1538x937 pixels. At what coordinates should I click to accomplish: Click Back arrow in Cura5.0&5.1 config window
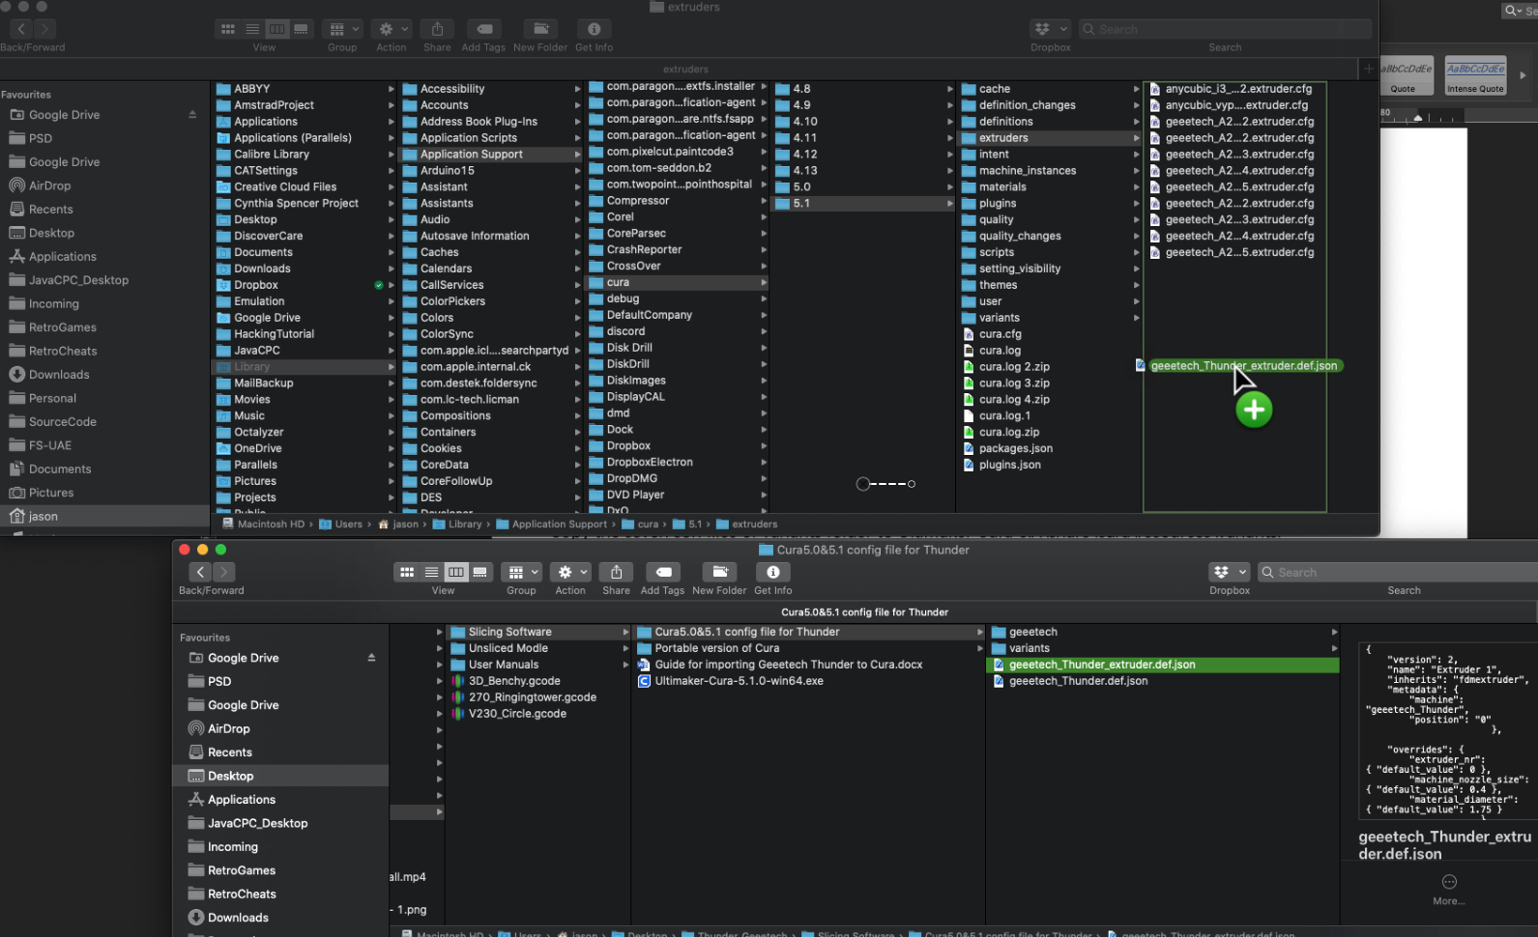click(200, 572)
